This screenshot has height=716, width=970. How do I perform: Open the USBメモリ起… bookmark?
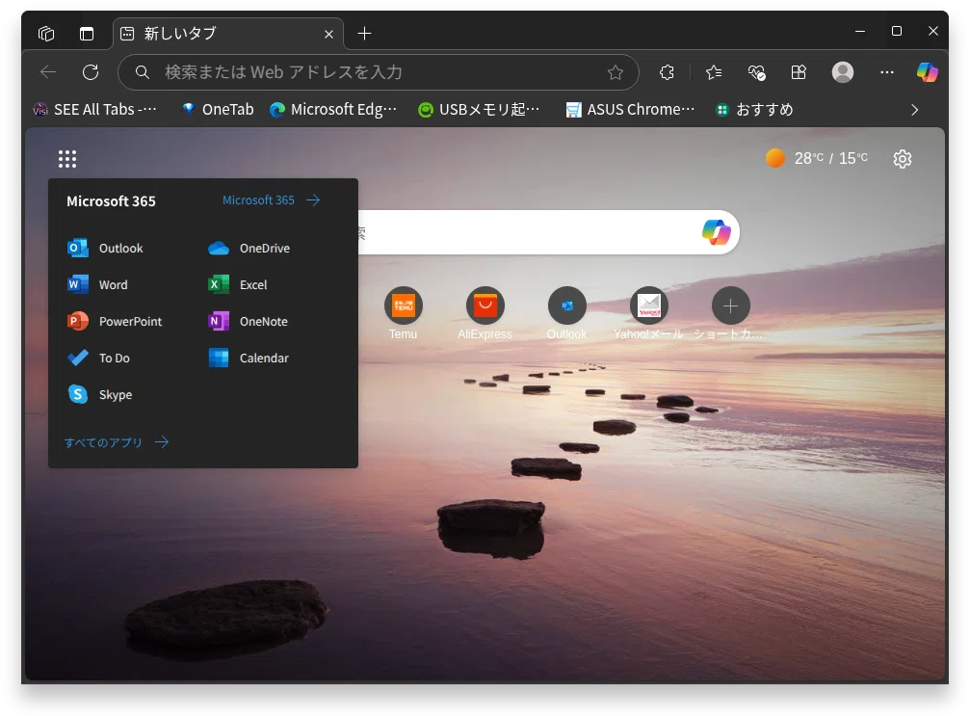[480, 110]
